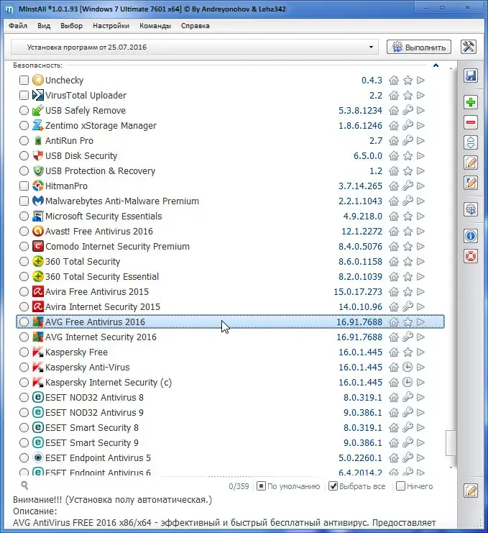488x533 pixels.
Task: Toggle the 'Ничего' checkbox
Action: tap(400, 486)
